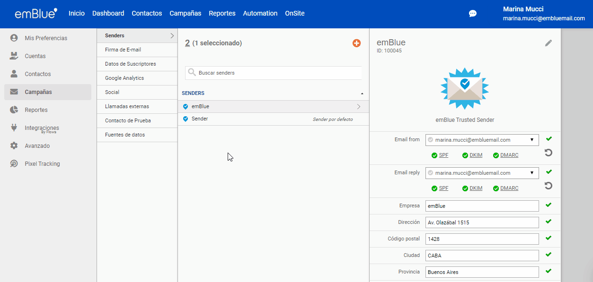Click the emBlue Trusted Sender badge

click(x=464, y=88)
